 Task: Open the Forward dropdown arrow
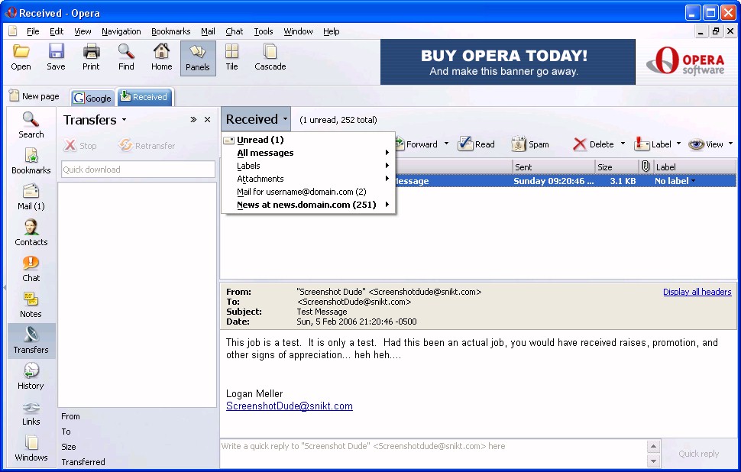click(x=446, y=144)
